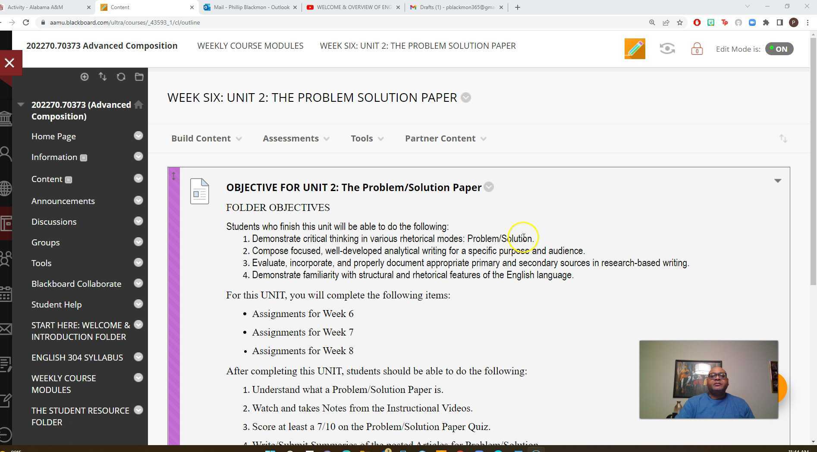Click the Student Preview icon
The width and height of the screenshot is (817, 452).
click(x=667, y=48)
